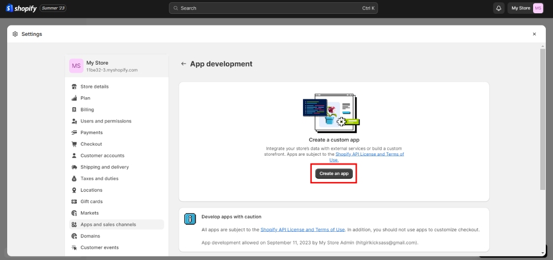Click the Gift cards icon
Screen dimensions: 553x260
(74, 201)
